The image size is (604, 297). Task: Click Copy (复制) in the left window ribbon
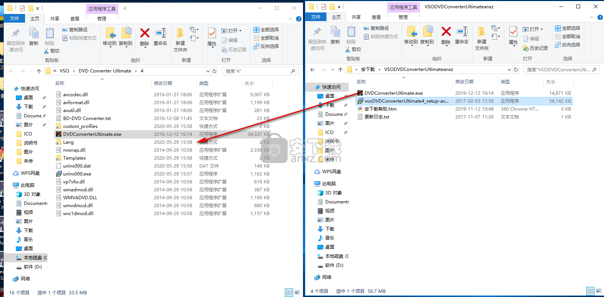point(34,37)
